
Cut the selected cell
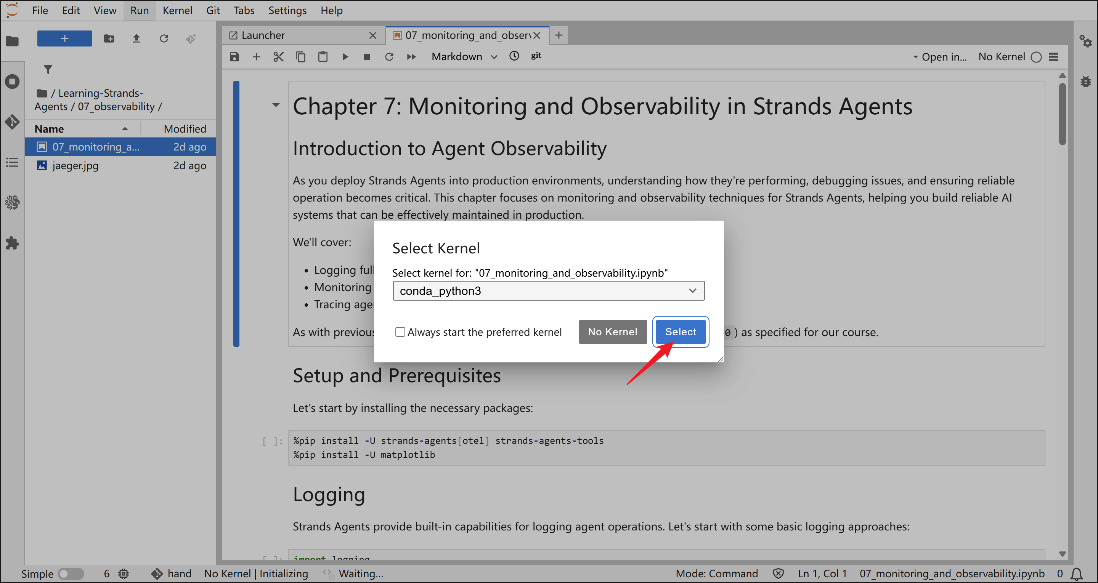(278, 57)
